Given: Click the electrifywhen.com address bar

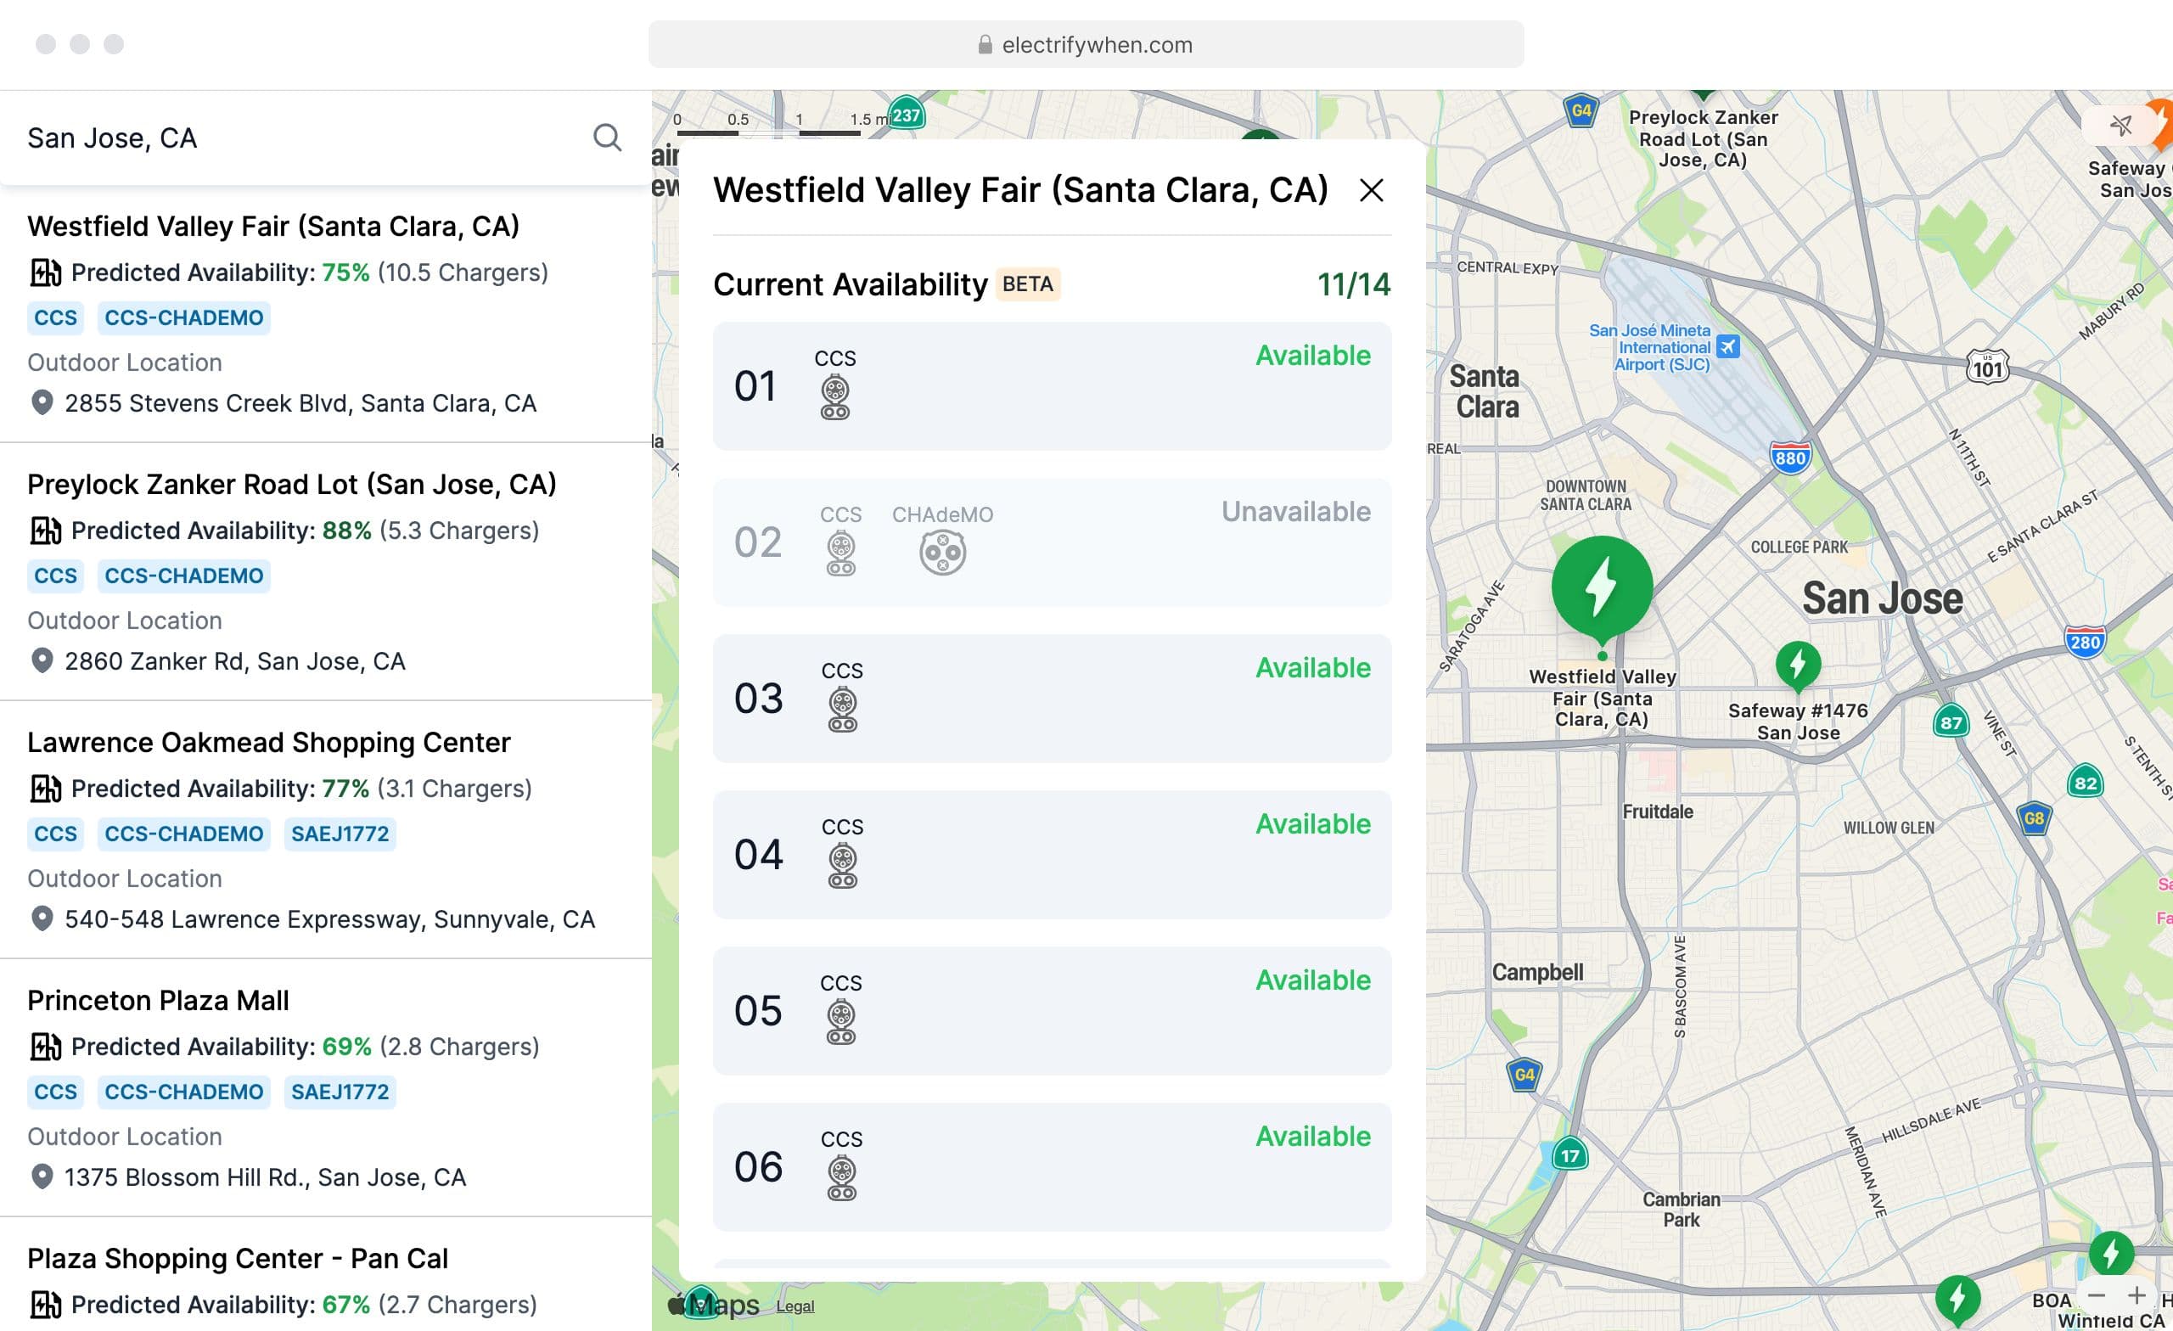Looking at the screenshot, I should pos(1086,44).
